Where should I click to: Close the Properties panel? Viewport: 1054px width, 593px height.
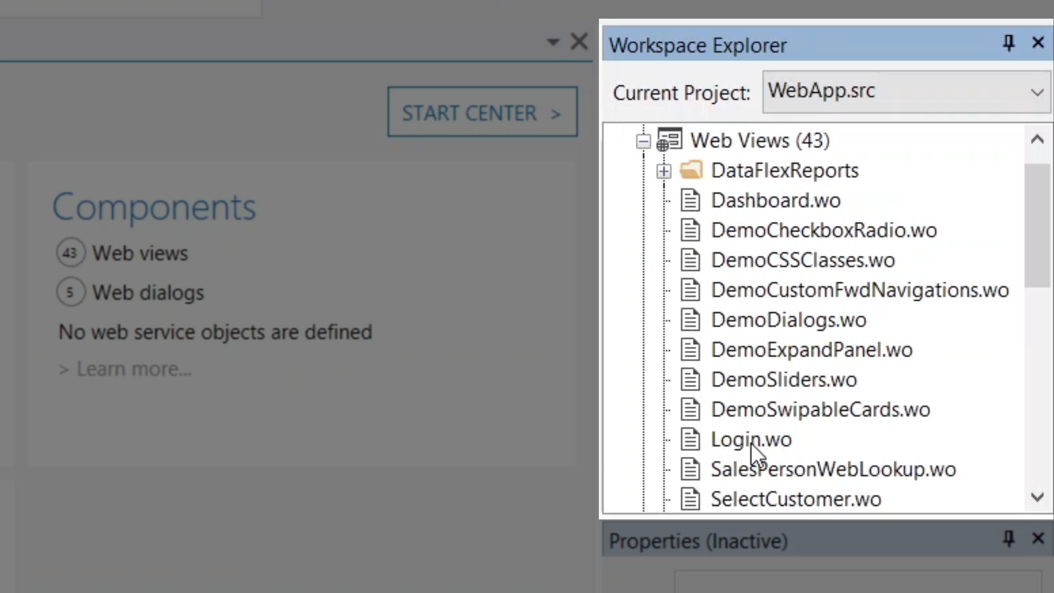(1038, 539)
